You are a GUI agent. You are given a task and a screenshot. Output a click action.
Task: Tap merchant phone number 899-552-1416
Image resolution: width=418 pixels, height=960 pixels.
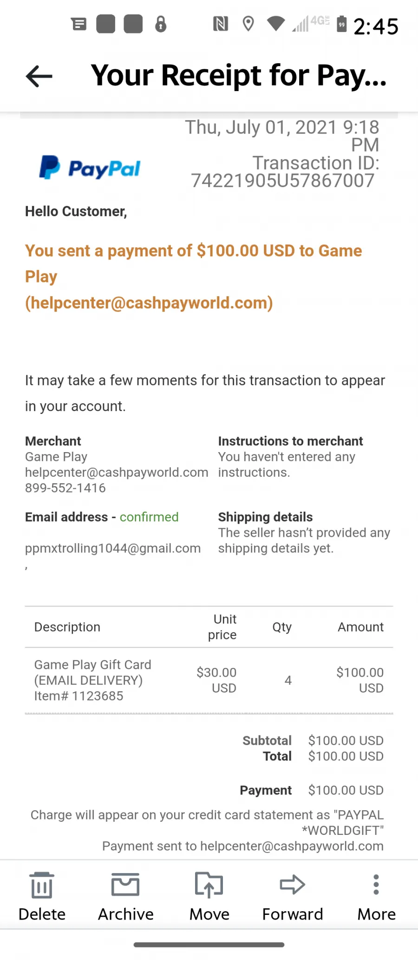[x=65, y=488]
